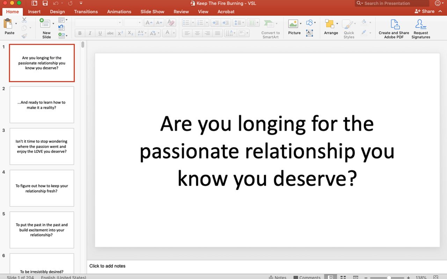Click the Font Color button
The width and height of the screenshot is (447, 279).
coord(167,33)
